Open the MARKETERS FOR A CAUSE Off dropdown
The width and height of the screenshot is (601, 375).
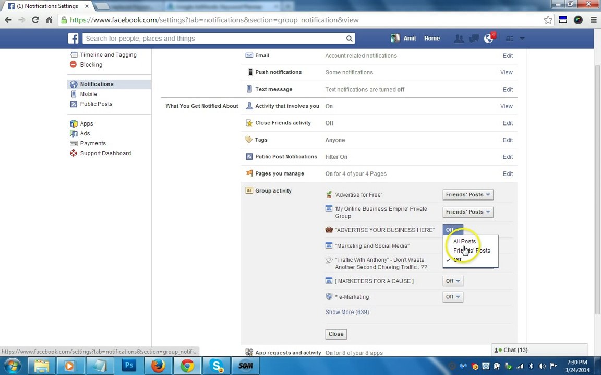(x=453, y=281)
